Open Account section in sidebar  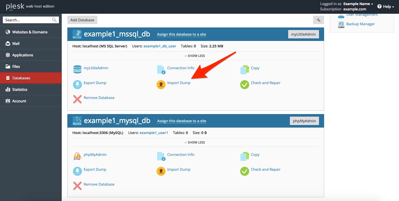[x=31, y=101]
